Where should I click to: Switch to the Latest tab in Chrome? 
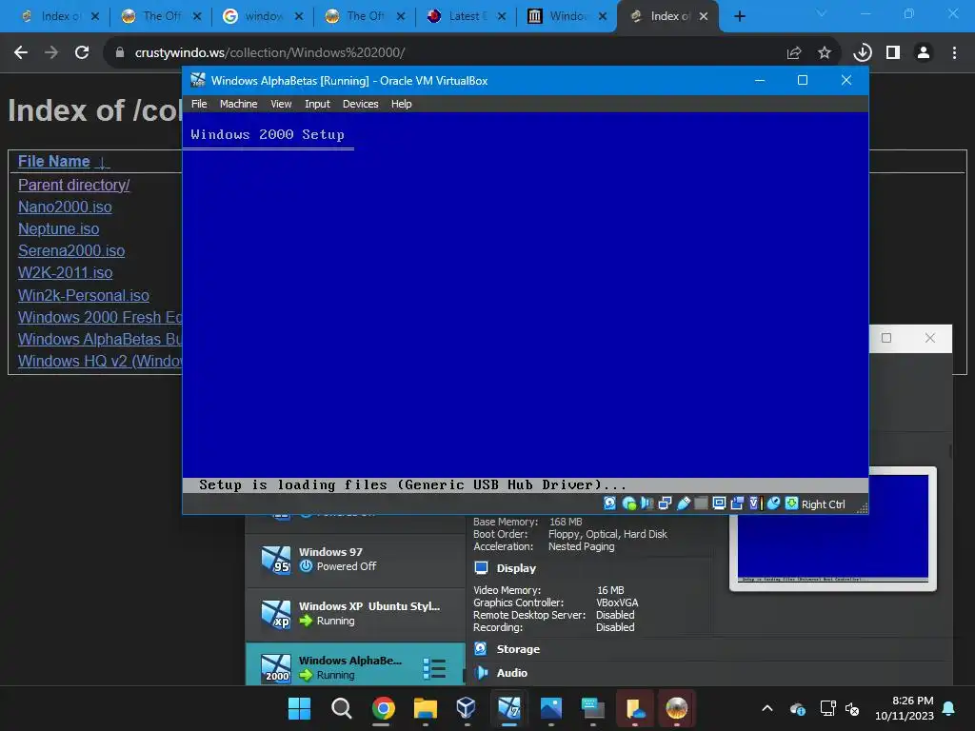coord(465,16)
